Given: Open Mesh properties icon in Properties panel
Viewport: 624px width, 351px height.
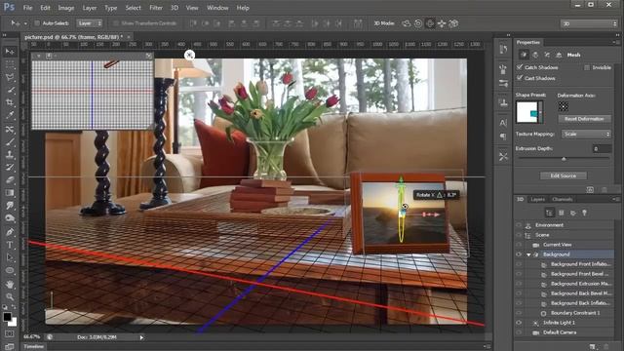Looking at the screenshot, I should click(524, 55).
